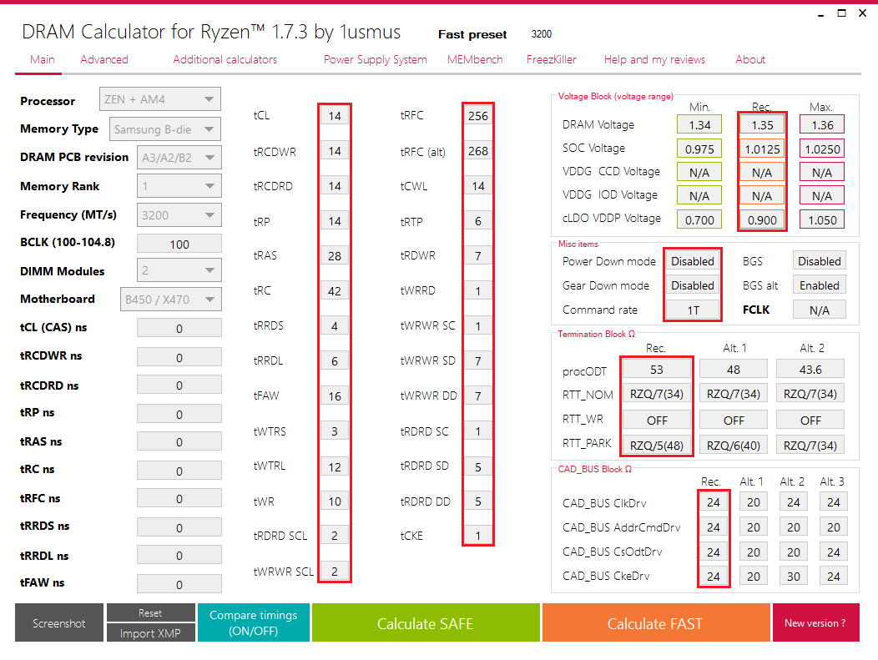
Task: Click the DRAM Voltage Min. value 1.34
Action: pos(699,125)
